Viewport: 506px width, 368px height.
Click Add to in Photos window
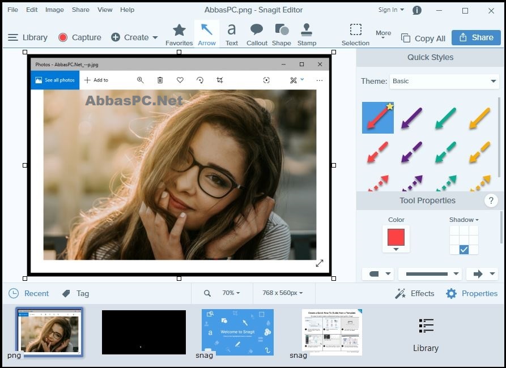point(96,80)
